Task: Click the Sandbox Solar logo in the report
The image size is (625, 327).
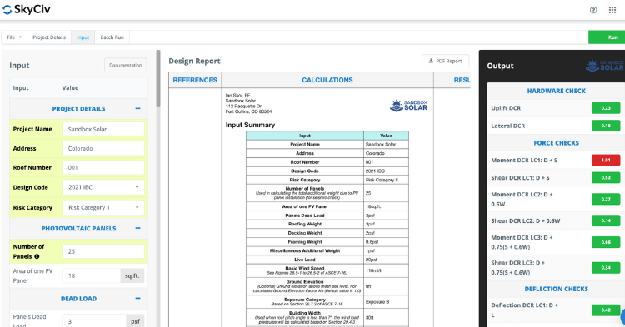Action: tap(408, 106)
